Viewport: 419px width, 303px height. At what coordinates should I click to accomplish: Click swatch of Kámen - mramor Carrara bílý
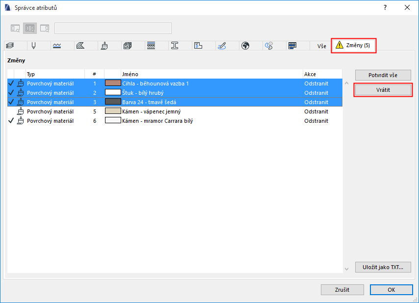click(113, 120)
